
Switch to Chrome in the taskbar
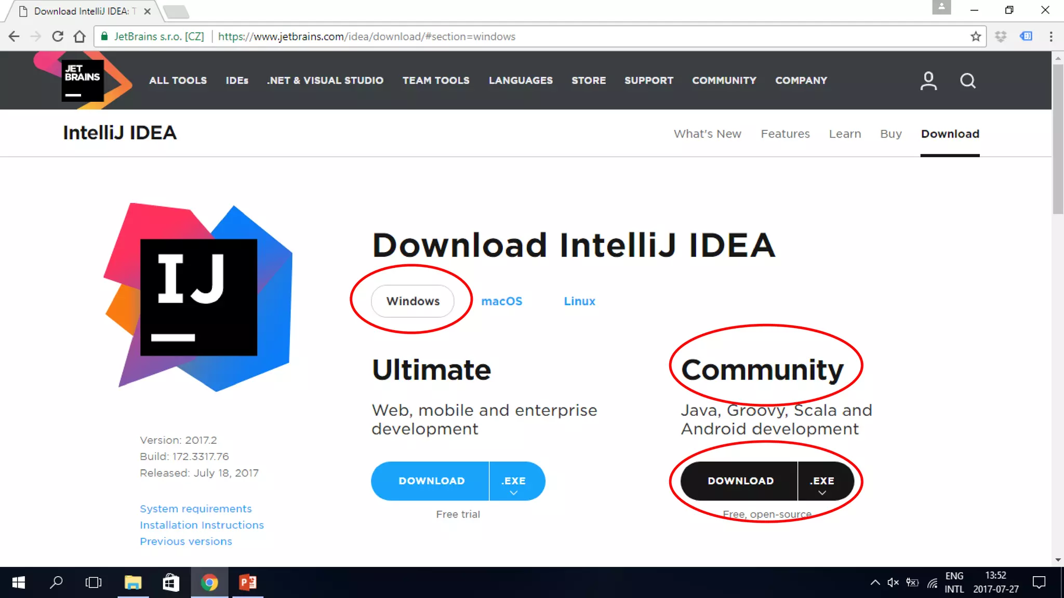coord(209,582)
